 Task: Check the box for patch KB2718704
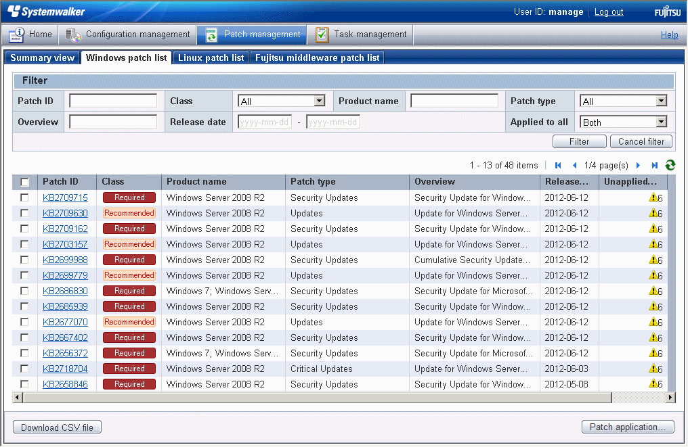[24, 369]
